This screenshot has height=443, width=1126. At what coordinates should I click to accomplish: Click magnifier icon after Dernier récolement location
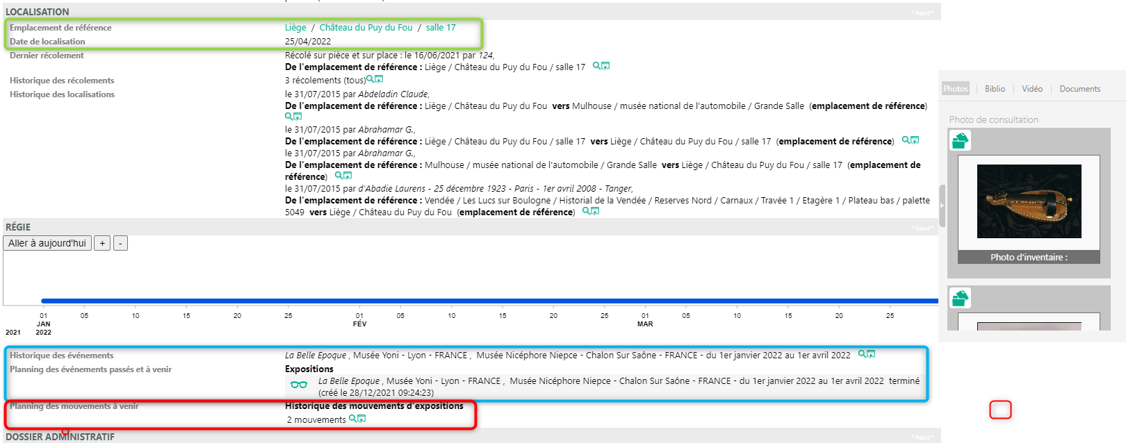(x=596, y=66)
